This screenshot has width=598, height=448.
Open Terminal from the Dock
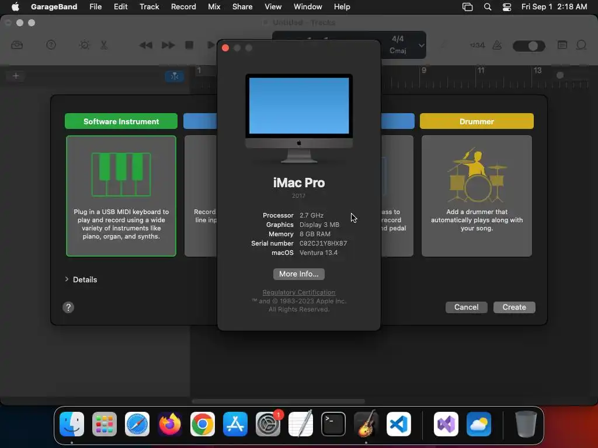(x=333, y=424)
